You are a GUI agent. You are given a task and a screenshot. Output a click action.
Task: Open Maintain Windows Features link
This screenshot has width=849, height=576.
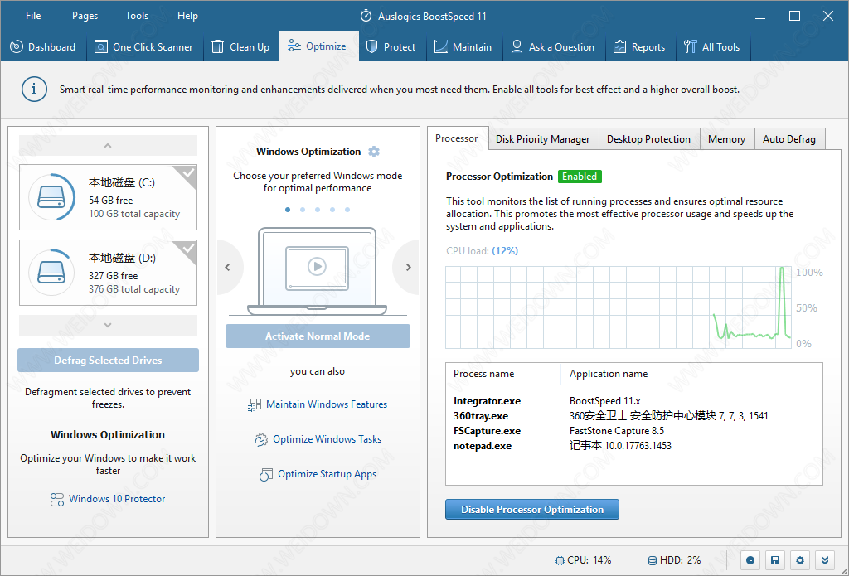327,404
